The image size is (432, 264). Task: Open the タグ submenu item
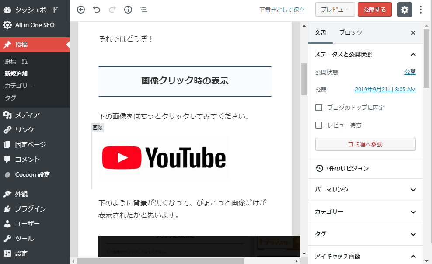(10, 98)
